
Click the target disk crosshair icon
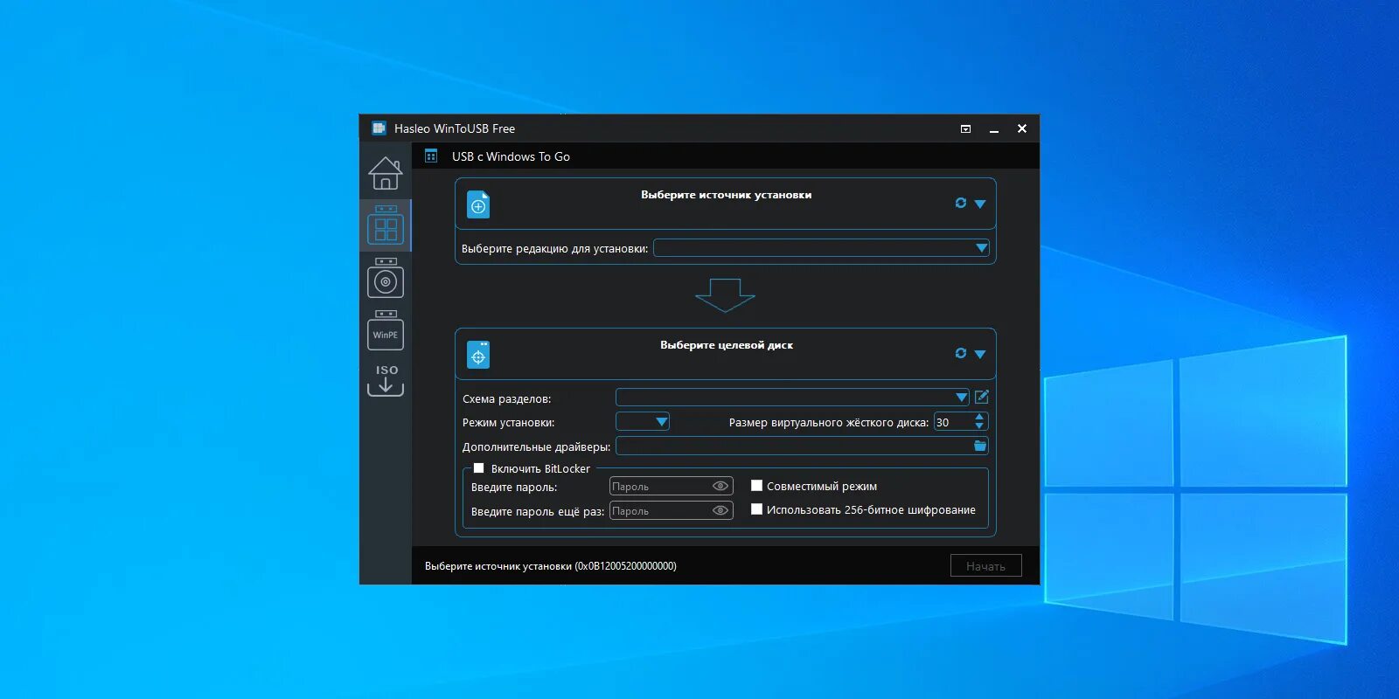tap(478, 356)
